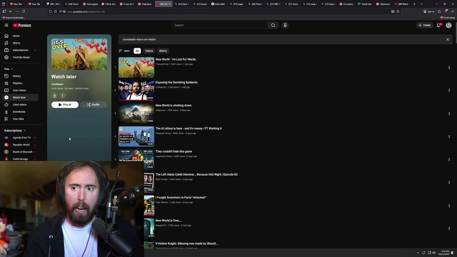Open options for New World is Over video
This screenshot has height=257, width=457.
[x=449, y=229]
